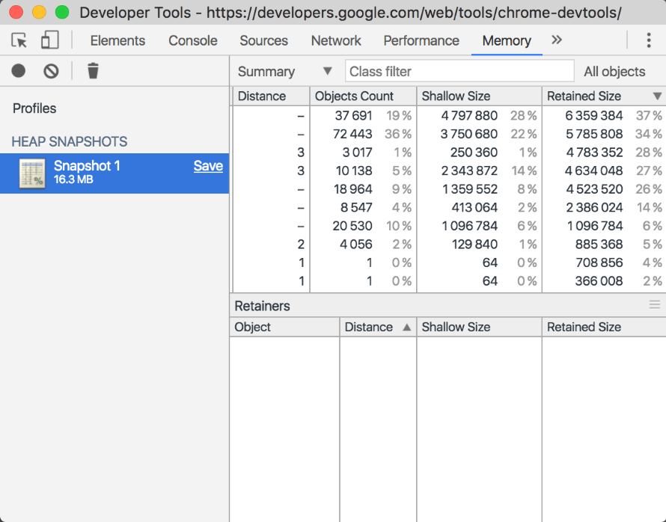The width and height of the screenshot is (666, 522).
Task: Click shallow size value 413 064
Action: tap(474, 207)
